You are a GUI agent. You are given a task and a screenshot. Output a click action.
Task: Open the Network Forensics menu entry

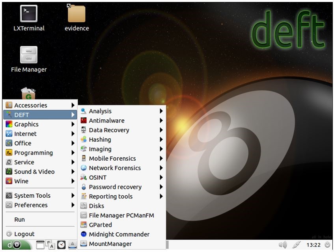point(121,168)
